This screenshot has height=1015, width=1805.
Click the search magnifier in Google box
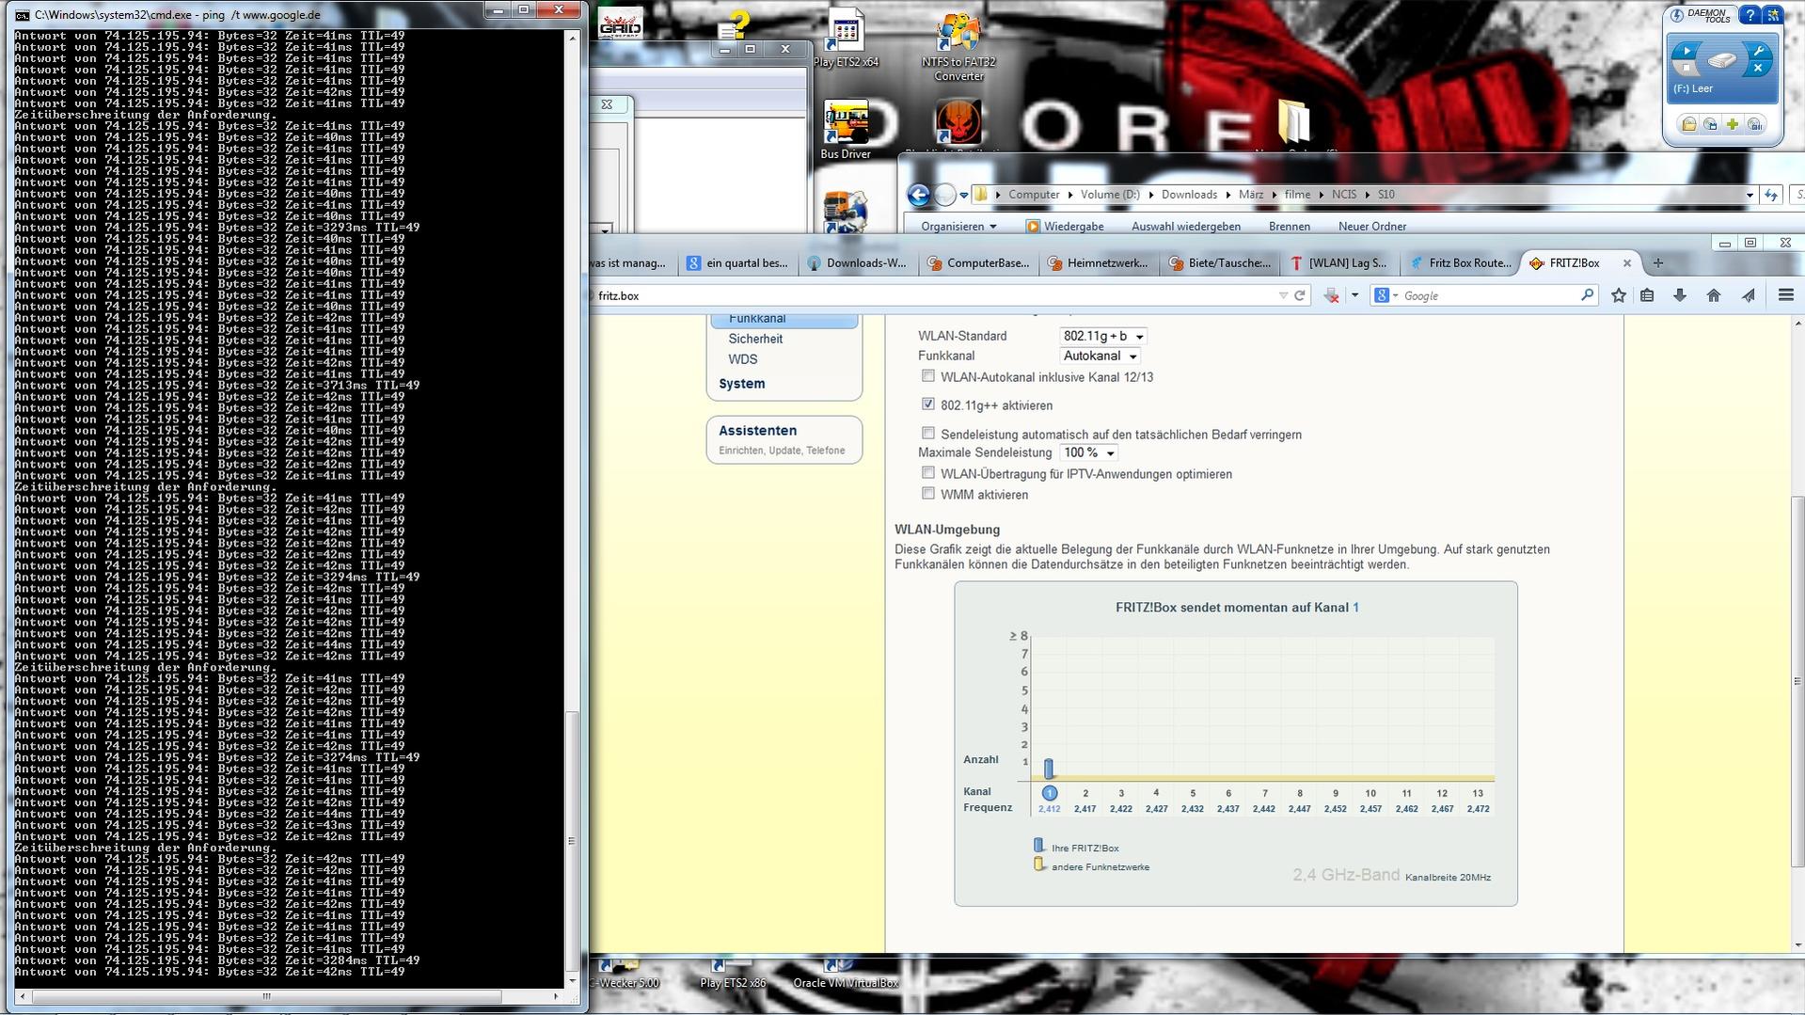click(1588, 295)
